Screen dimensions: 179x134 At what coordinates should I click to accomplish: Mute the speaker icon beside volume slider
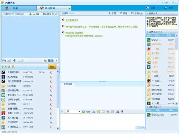tap(14, 60)
